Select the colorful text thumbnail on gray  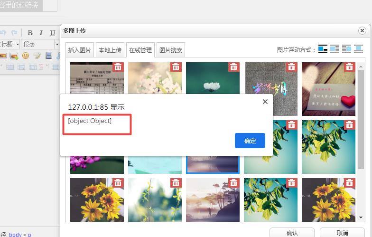coord(271,88)
